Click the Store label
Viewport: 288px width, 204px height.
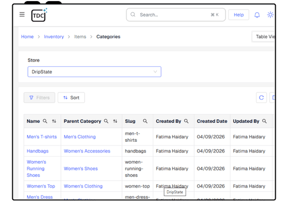click(x=34, y=60)
